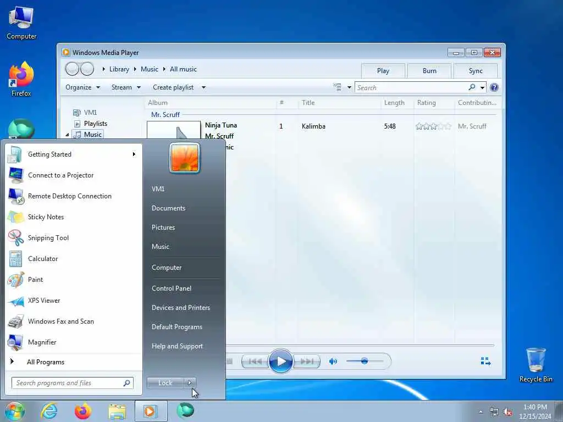Go to previous track

click(x=255, y=362)
